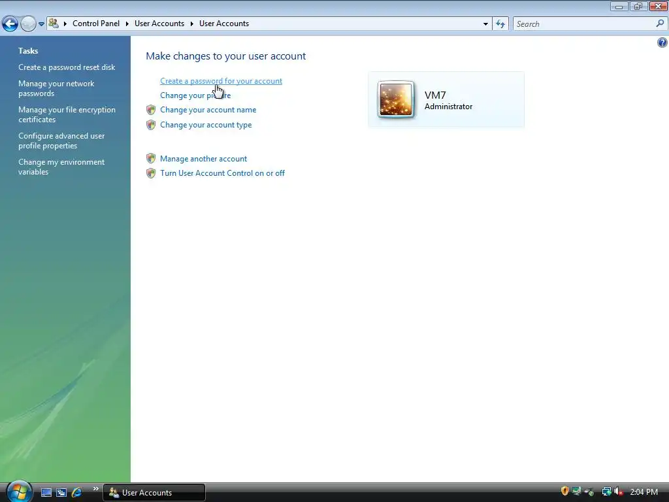
Task: Expand the arrow before the last User Accounts breadcrumb
Action: click(x=192, y=24)
